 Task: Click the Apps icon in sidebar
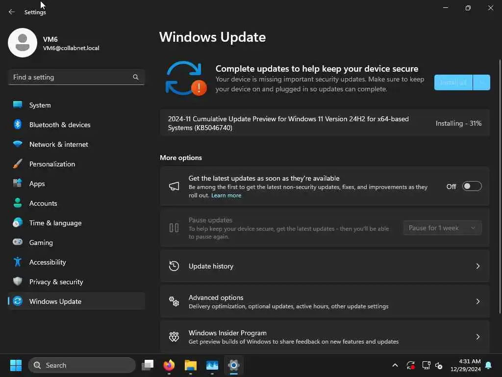pyautogui.click(x=18, y=184)
